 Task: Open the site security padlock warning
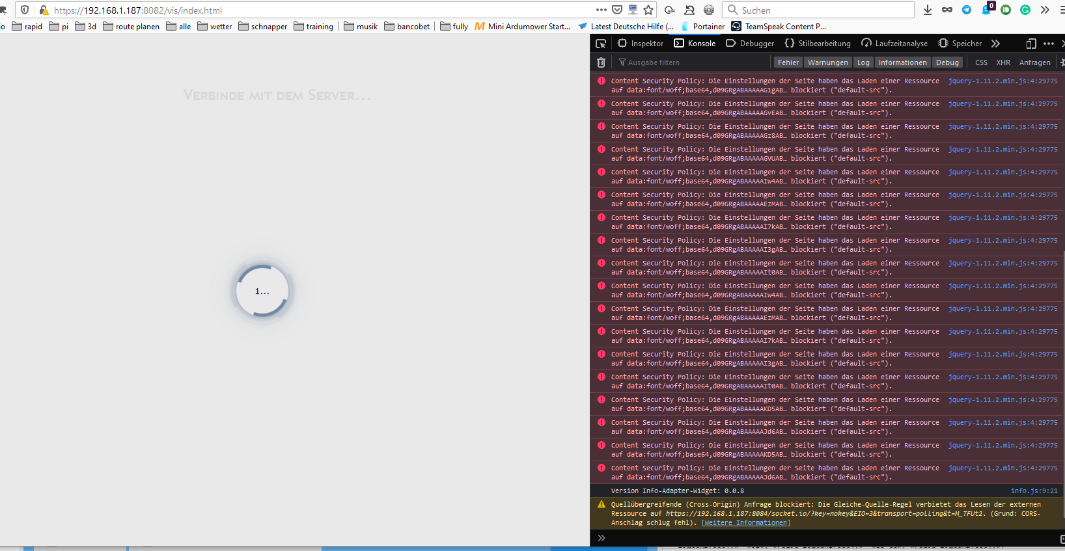[x=44, y=10]
